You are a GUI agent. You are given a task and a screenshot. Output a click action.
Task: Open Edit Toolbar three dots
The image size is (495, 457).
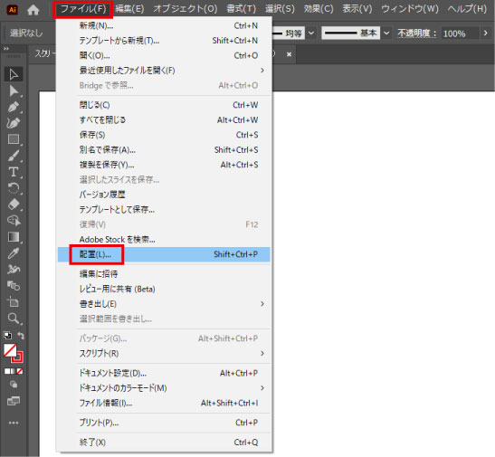click(14, 423)
